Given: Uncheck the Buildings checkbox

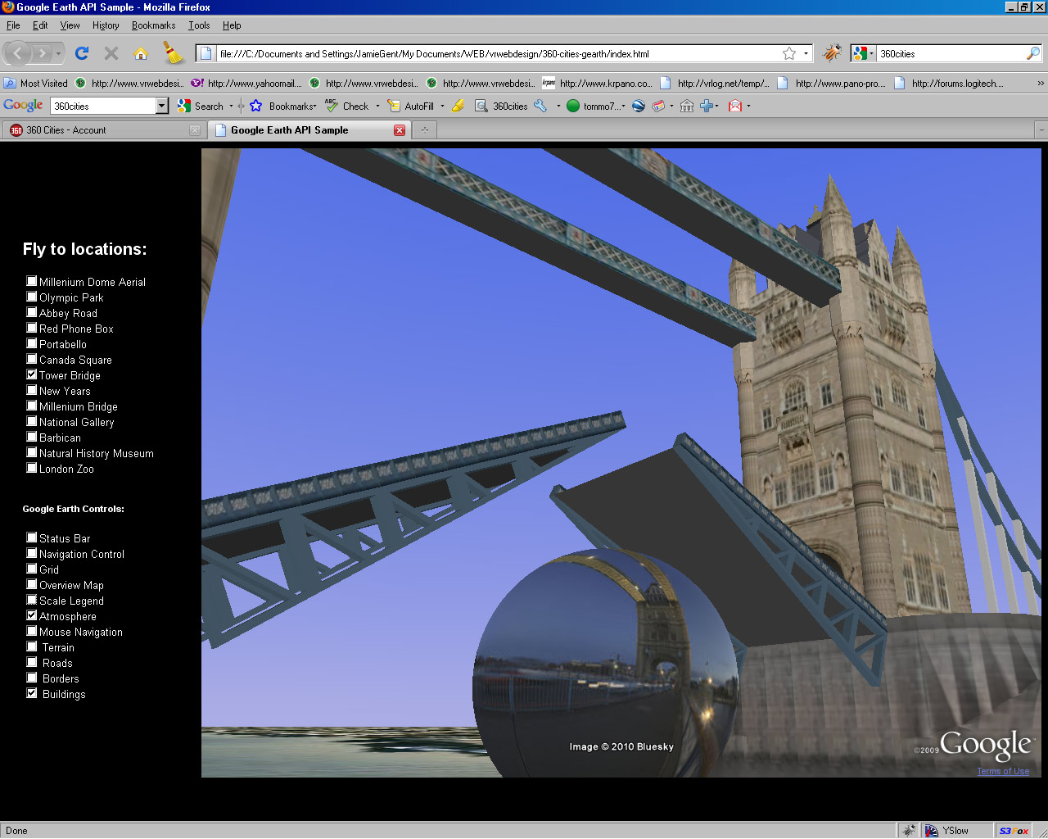Looking at the screenshot, I should 32,693.
